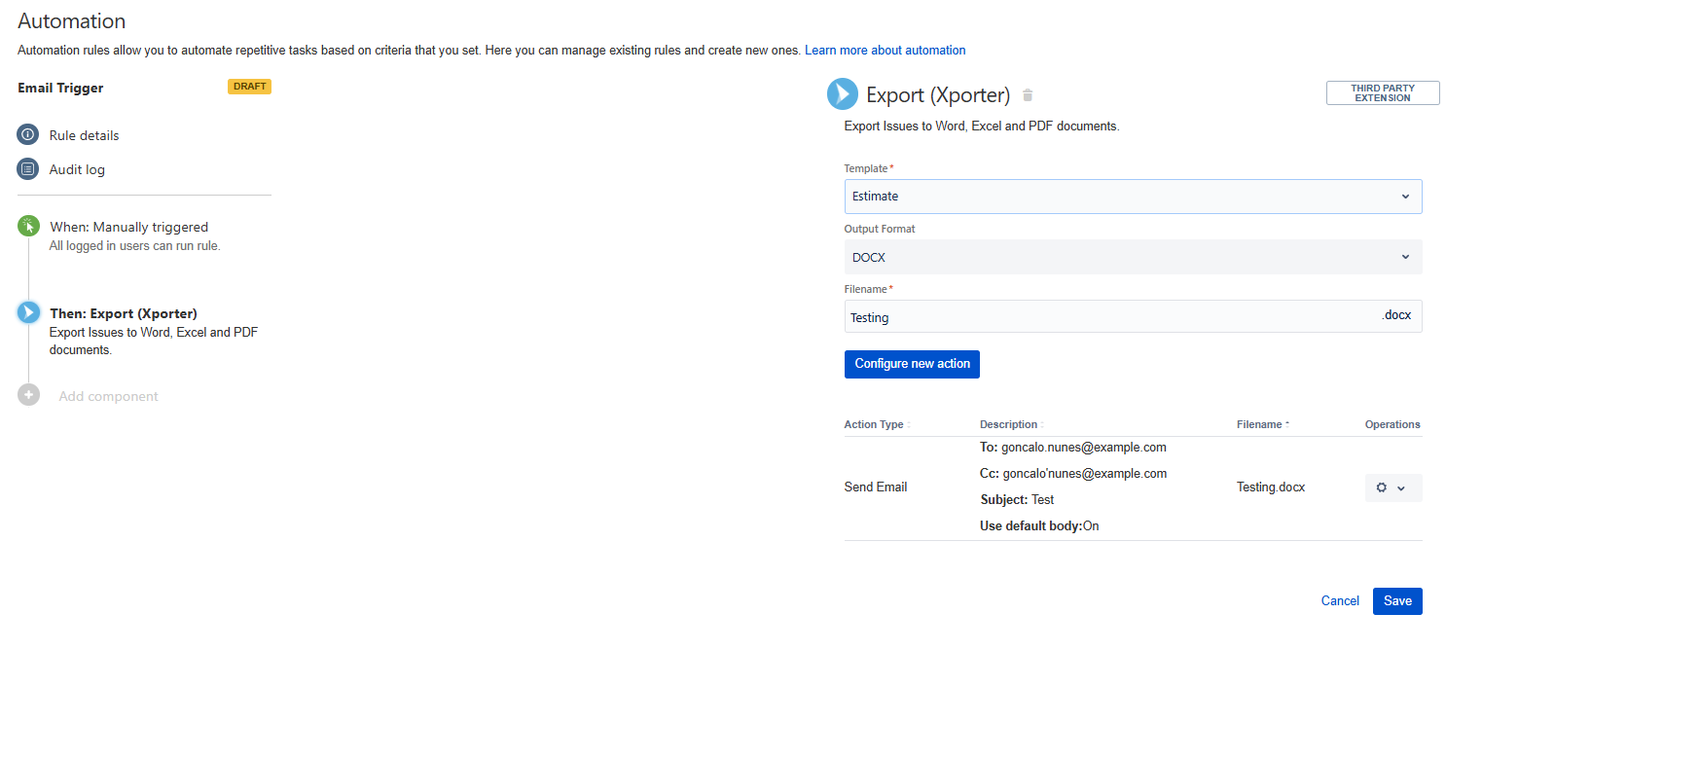Click the green Manually triggered icon

(28, 226)
